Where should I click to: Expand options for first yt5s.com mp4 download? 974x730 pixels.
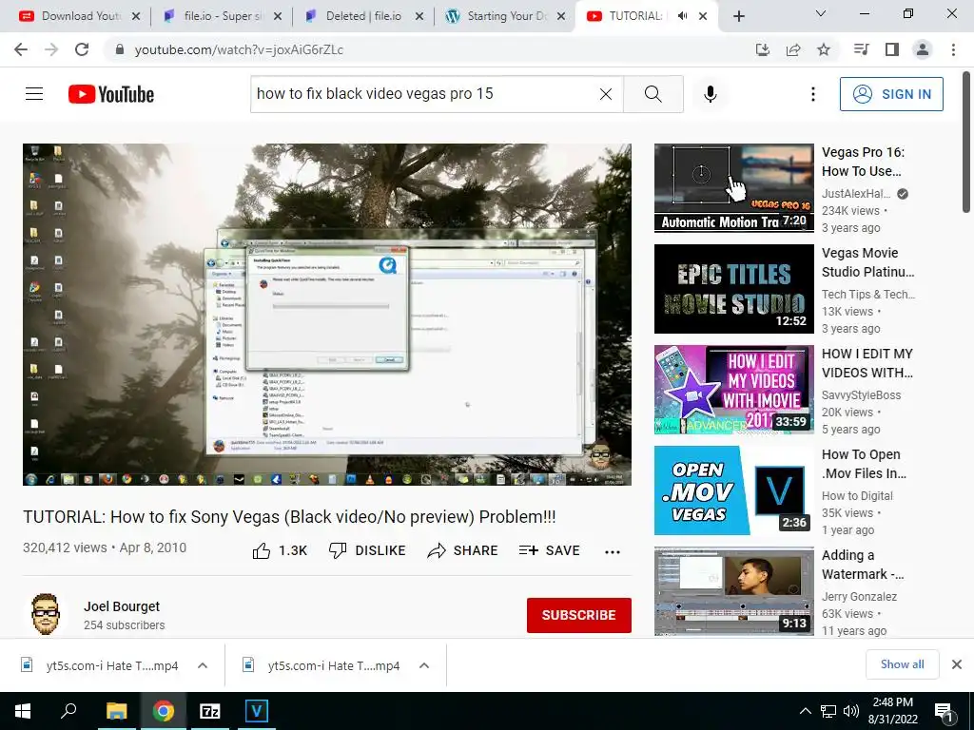pyautogui.click(x=203, y=665)
